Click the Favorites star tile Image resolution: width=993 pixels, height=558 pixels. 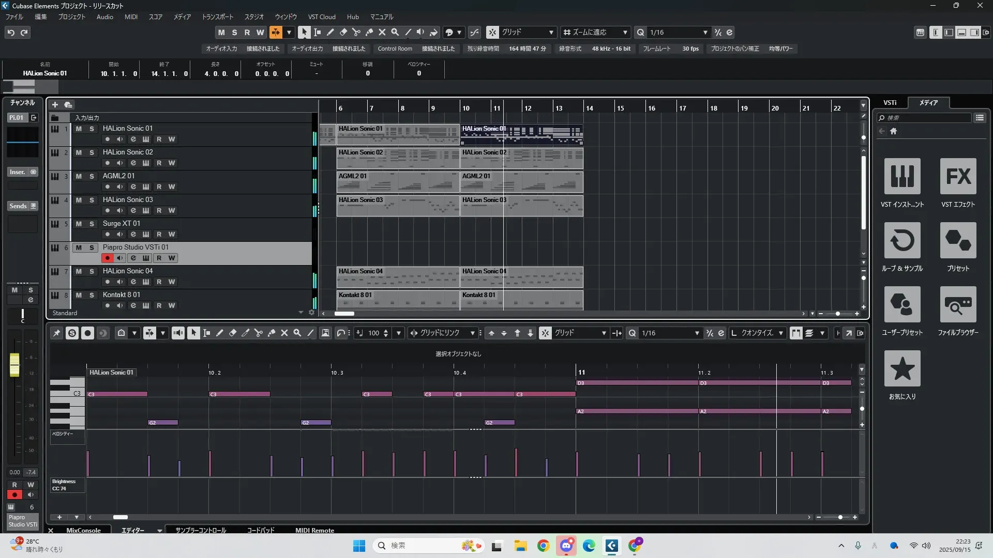[x=902, y=369]
